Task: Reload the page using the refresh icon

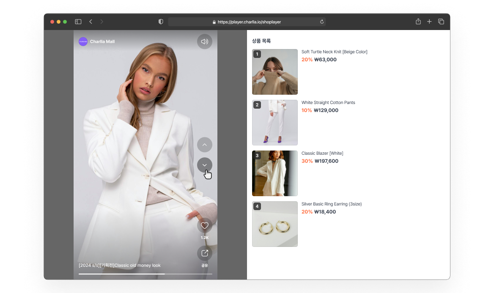Action: click(x=322, y=22)
